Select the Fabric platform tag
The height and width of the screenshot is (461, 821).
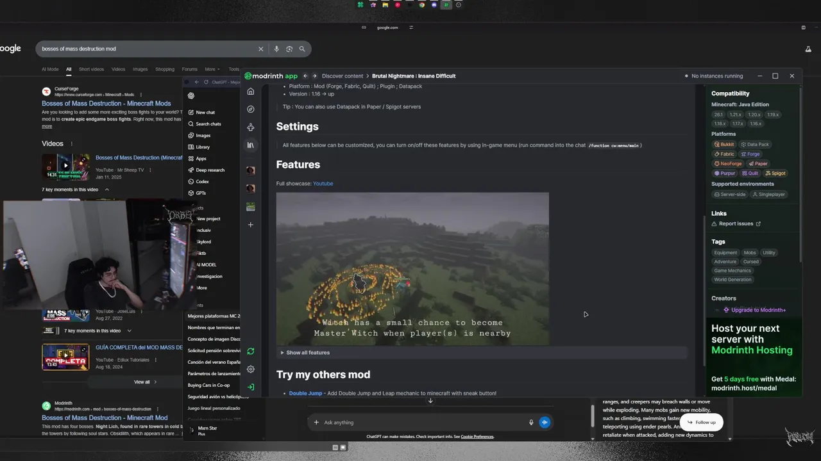(x=724, y=154)
